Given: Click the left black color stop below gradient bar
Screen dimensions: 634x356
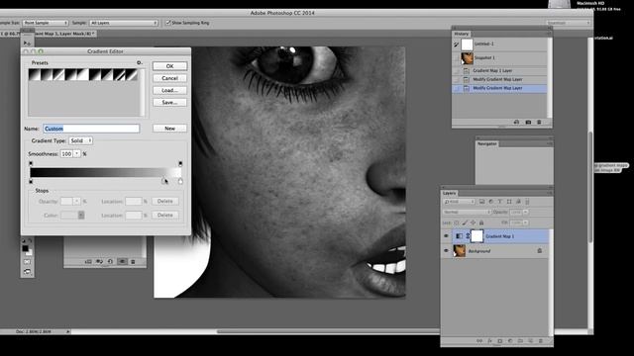Looking at the screenshot, I should tap(31, 182).
